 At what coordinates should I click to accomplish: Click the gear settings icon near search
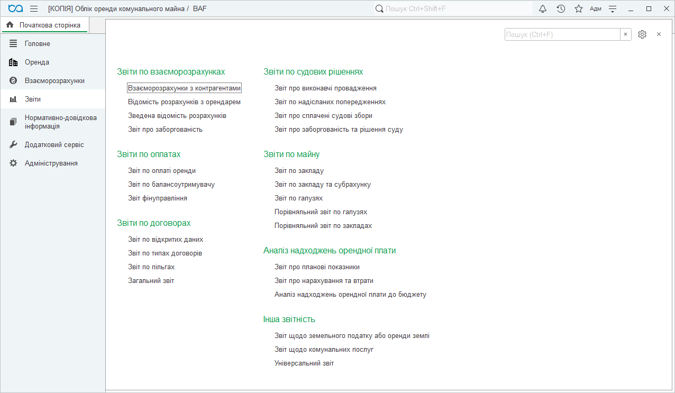(x=642, y=34)
